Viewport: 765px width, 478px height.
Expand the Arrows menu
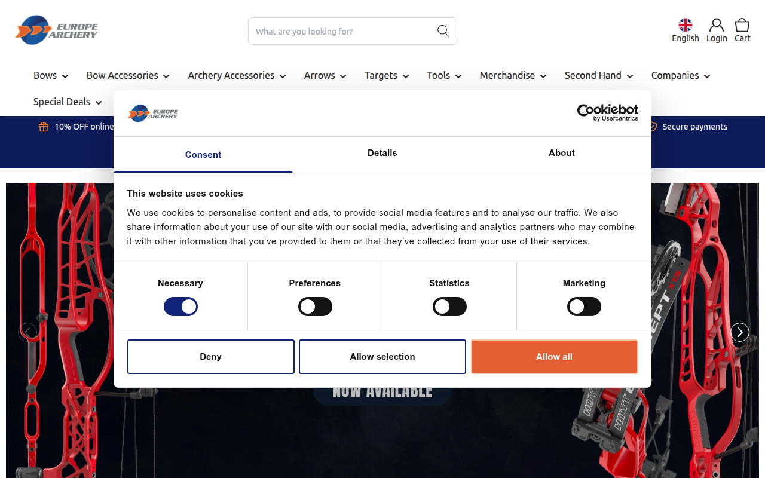(x=325, y=76)
